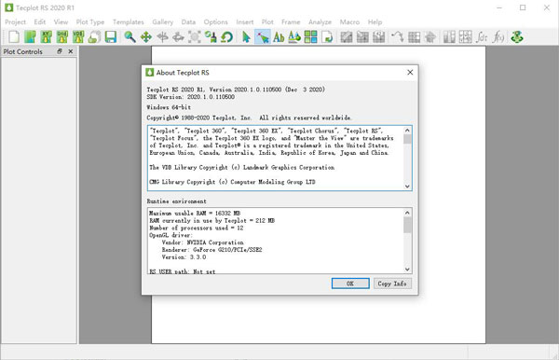
Task: Select the green four-arrow Translate tool
Action: click(x=146, y=36)
